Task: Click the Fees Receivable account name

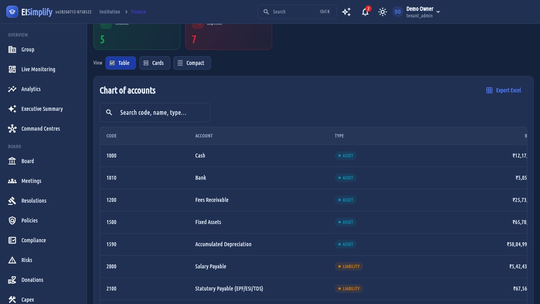Action: point(212,200)
